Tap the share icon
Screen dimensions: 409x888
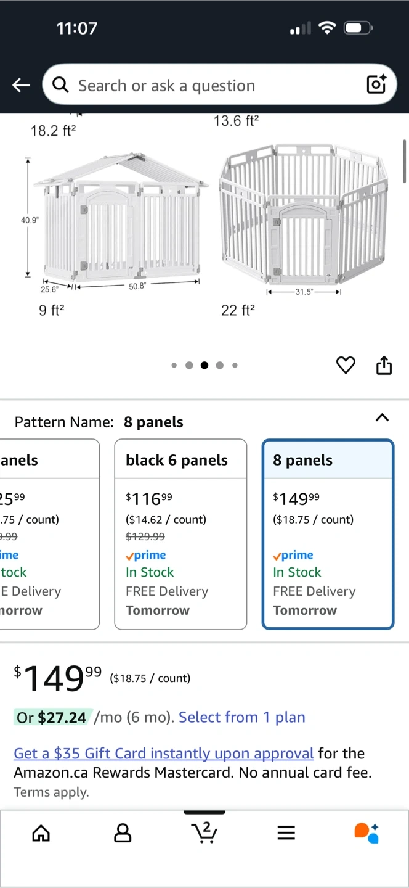point(384,366)
